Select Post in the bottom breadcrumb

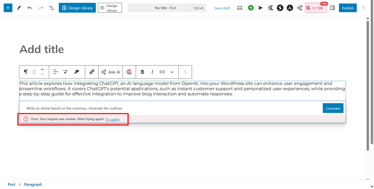pos(12,184)
